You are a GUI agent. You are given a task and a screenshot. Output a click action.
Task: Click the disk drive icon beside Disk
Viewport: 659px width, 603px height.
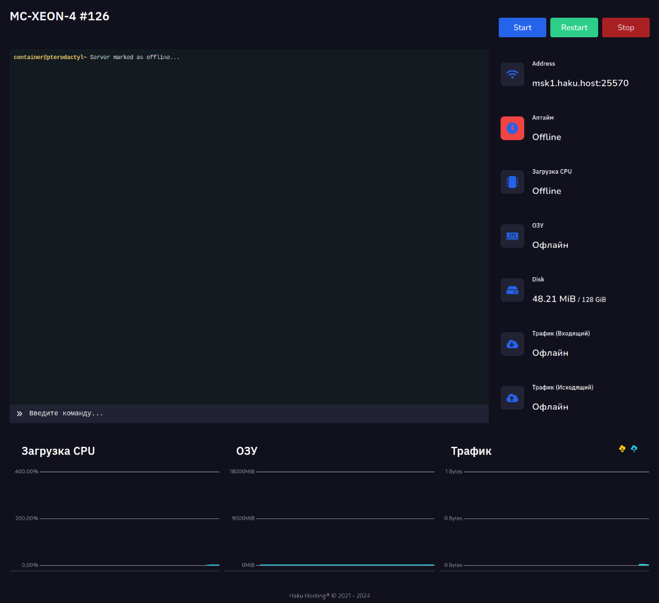tap(512, 290)
